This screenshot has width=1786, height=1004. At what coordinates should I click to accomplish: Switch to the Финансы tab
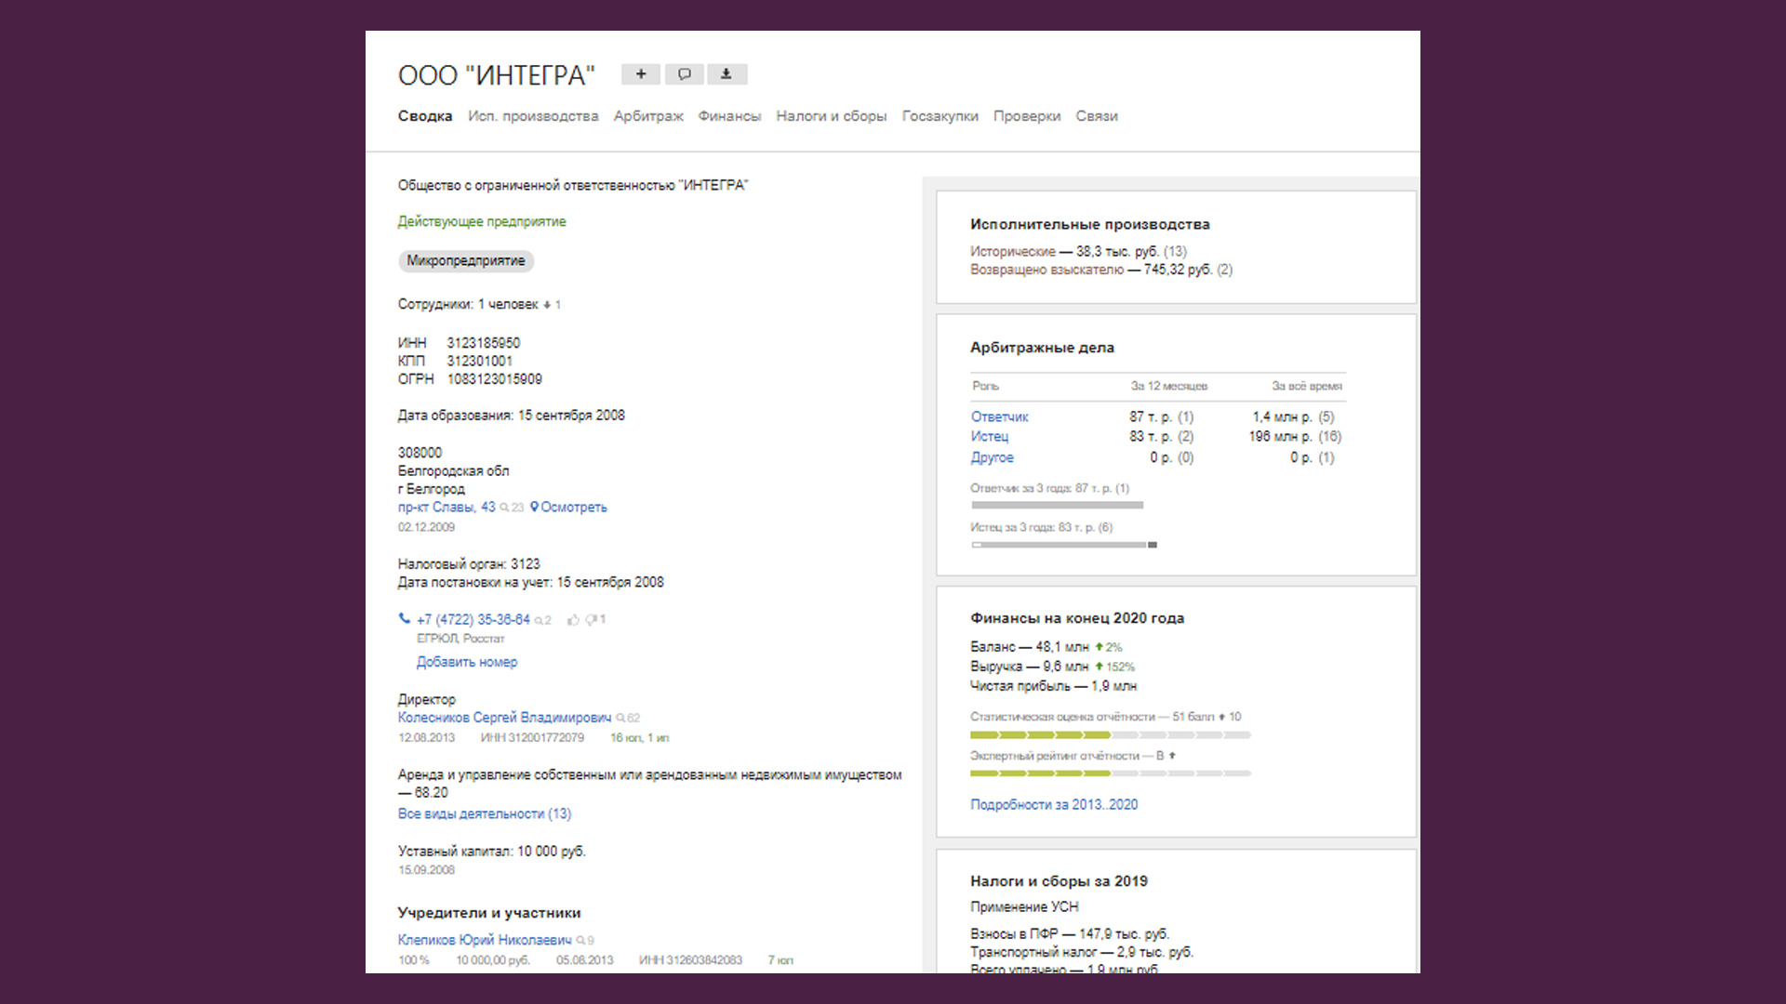pyautogui.click(x=729, y=116)
